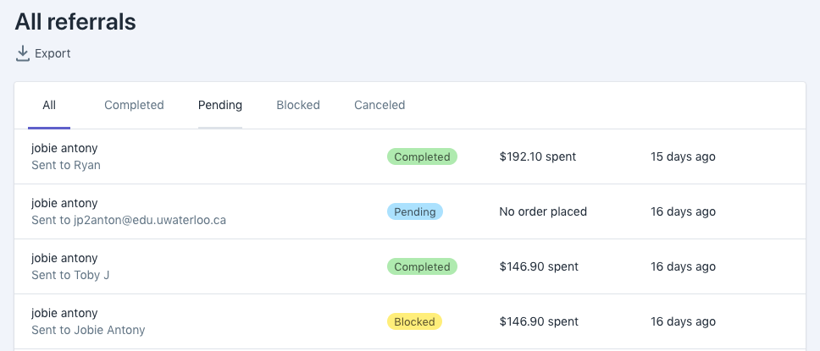Switch to the All tab
This screenshot has height=351, width=820.
coord(49,106)
